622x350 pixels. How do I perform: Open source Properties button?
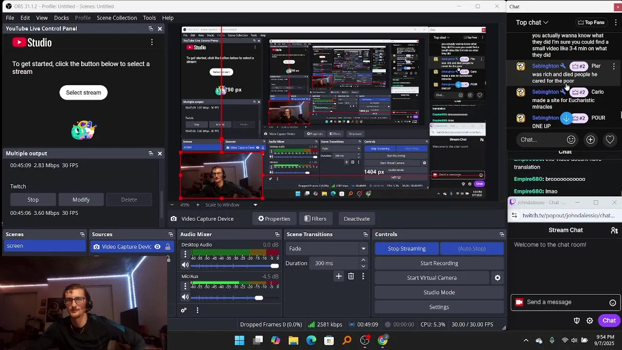274,219
